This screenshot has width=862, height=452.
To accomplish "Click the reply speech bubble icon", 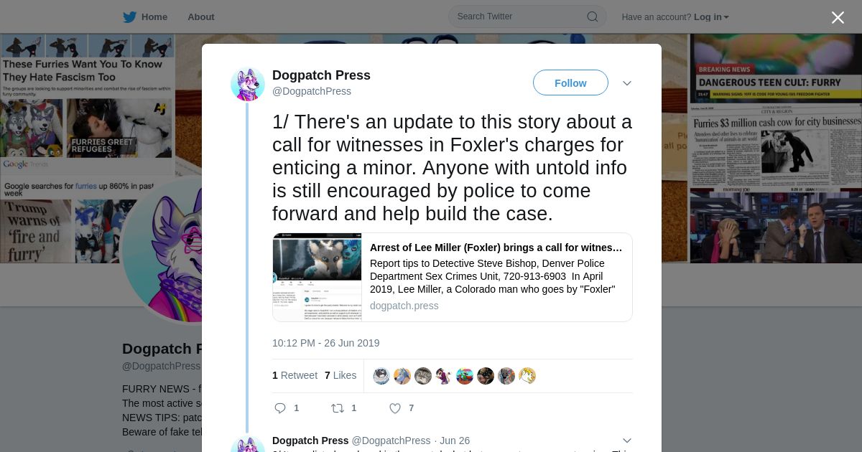I will [x=280, y=408].
